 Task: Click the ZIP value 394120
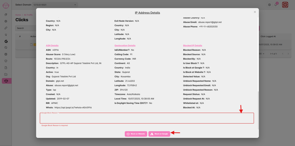click(123, 90)
